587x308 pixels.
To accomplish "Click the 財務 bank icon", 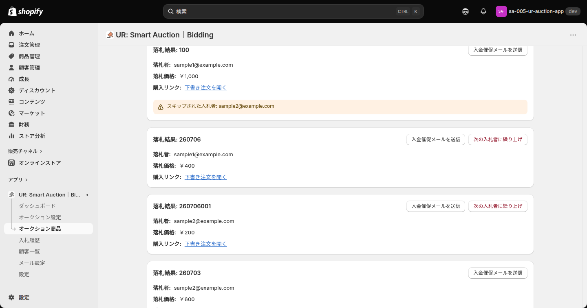I will pyautogui.click(x=11, y=125).
